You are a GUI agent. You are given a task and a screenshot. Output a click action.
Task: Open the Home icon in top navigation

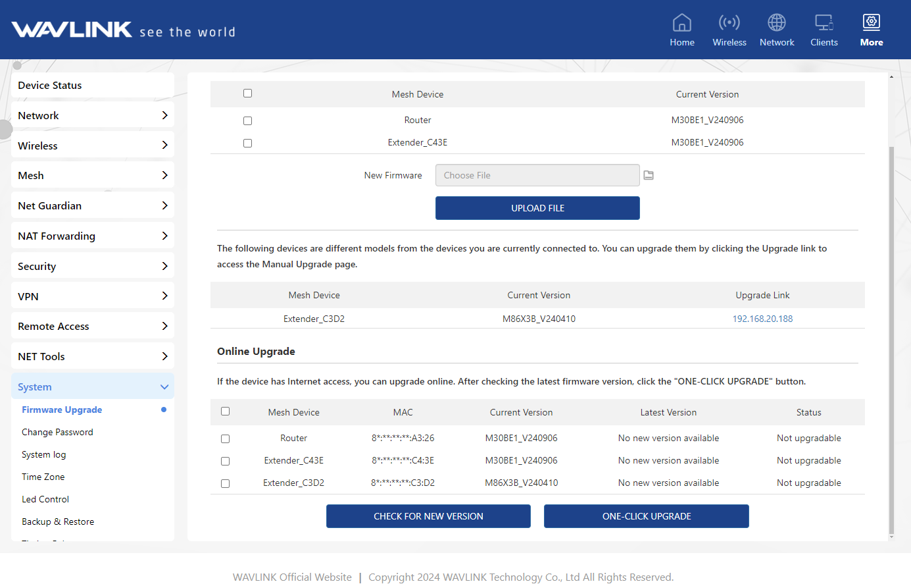coord(681,23)
